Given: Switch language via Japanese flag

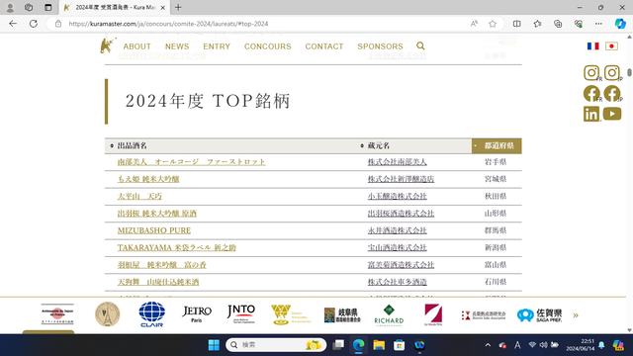Looking at the screenshot, I should [611, 46].
